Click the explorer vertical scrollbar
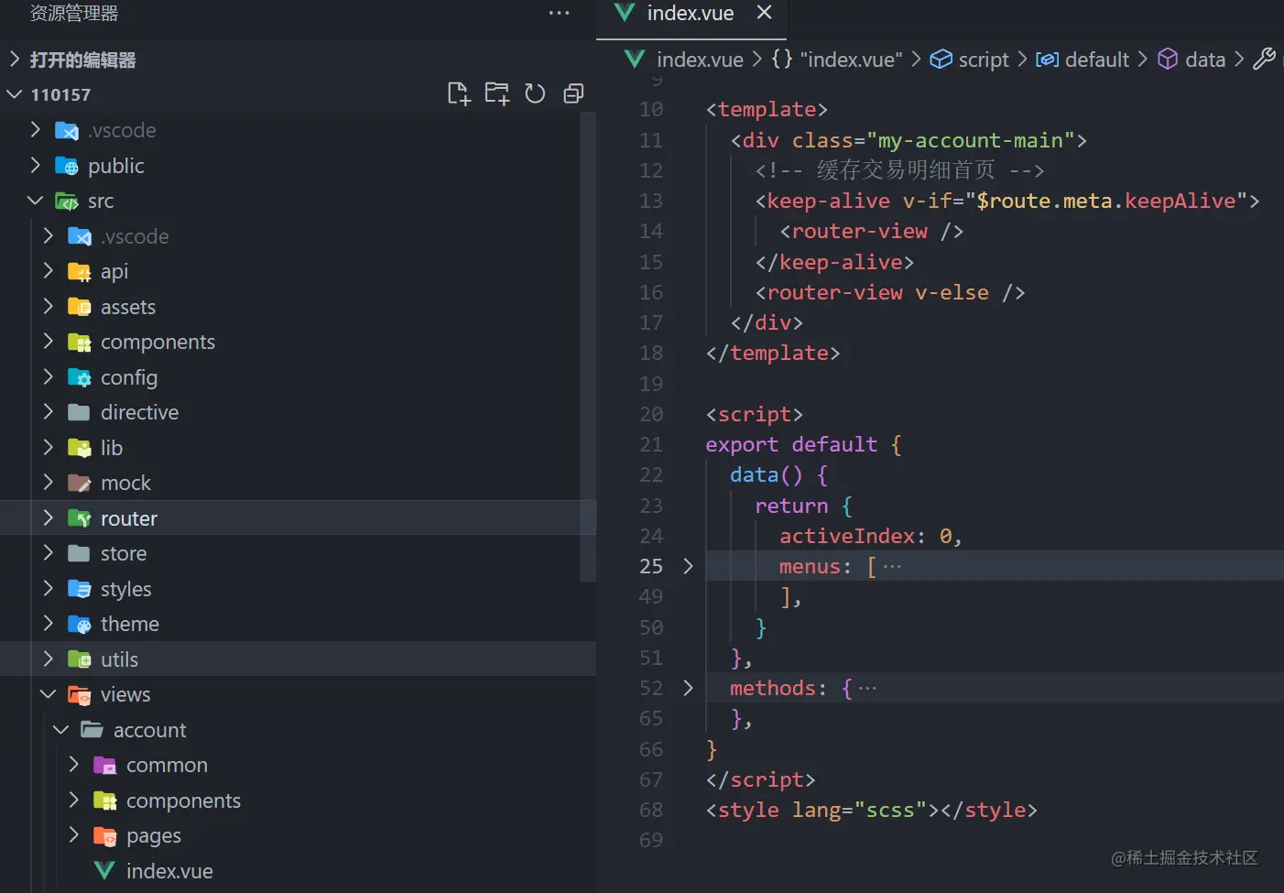This screenshot has height=893, width=1284. click(x=588, y=346)
